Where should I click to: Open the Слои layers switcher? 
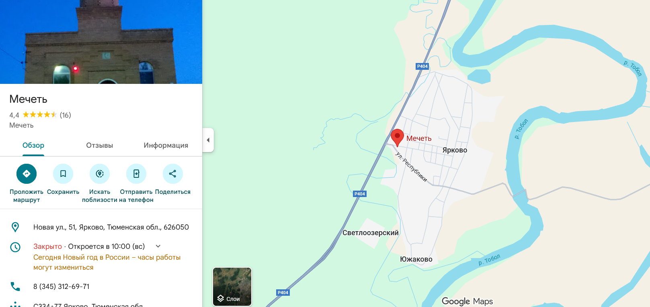(232, 287)
